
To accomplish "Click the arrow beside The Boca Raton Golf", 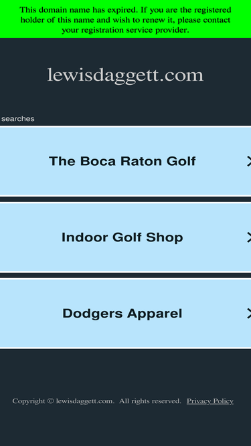I will coord(249,161).
